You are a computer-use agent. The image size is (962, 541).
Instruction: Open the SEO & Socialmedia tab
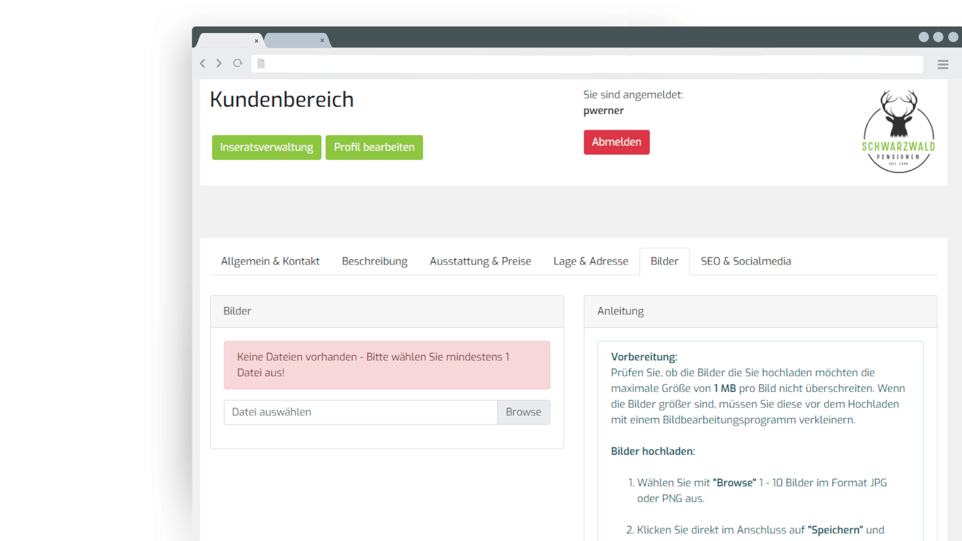[x=746, y=261]
